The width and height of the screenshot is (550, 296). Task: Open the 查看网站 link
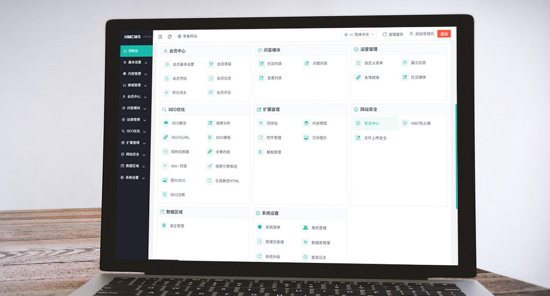187,36
